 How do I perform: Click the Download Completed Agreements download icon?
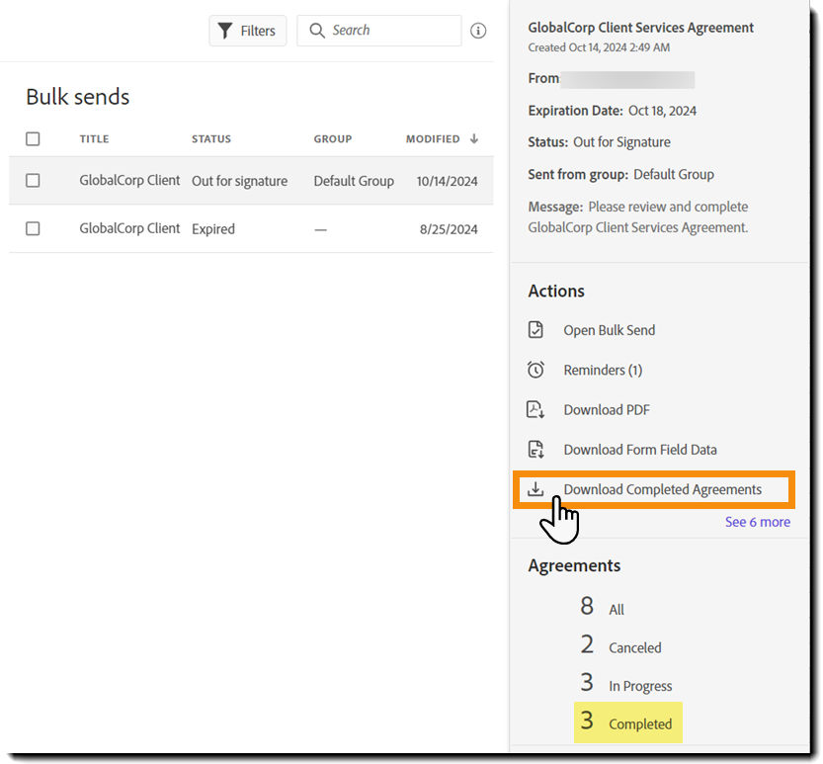[535, 488]
